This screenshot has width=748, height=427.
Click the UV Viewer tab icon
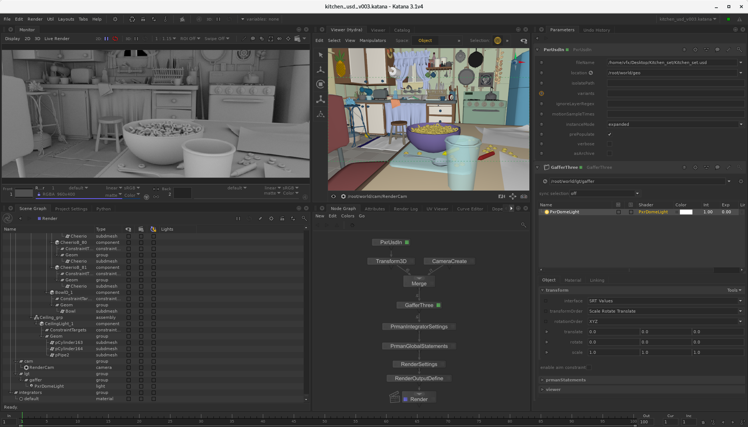(x=438, y=209)
